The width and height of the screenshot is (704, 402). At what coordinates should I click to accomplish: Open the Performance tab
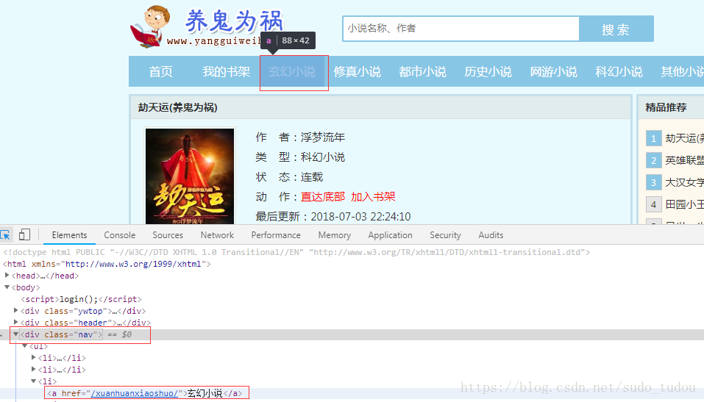pyautogui.click(x=276, y=235)
